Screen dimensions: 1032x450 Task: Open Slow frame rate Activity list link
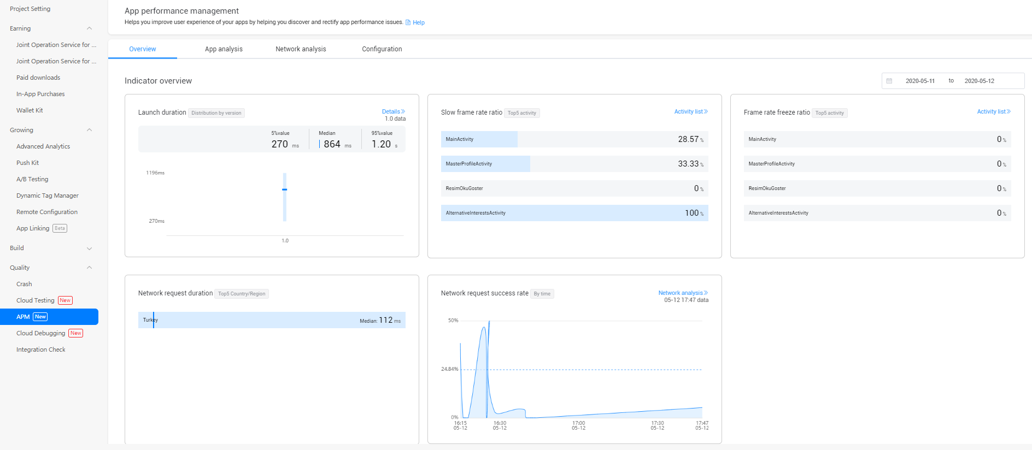tap(691, 111)
